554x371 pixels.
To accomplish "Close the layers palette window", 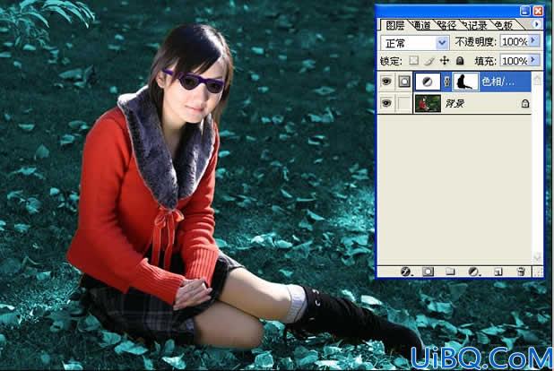I will coord(538,11).
